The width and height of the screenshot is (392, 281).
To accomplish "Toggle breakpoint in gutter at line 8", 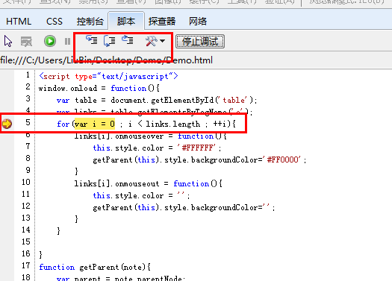I will point(7,160).
